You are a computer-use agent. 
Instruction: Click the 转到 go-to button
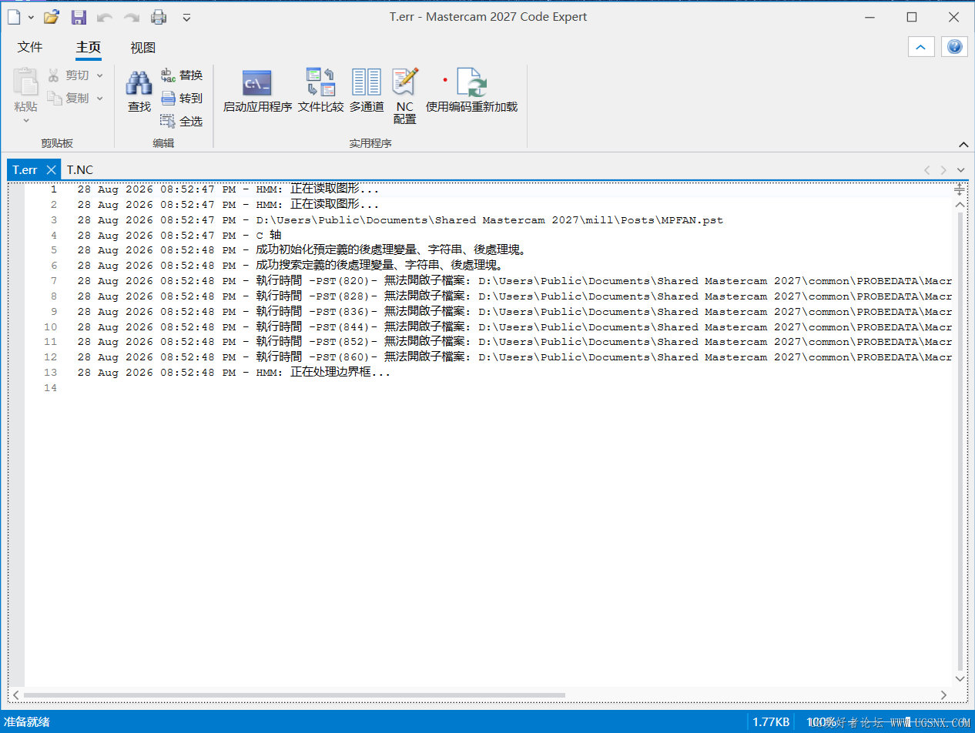182,98
